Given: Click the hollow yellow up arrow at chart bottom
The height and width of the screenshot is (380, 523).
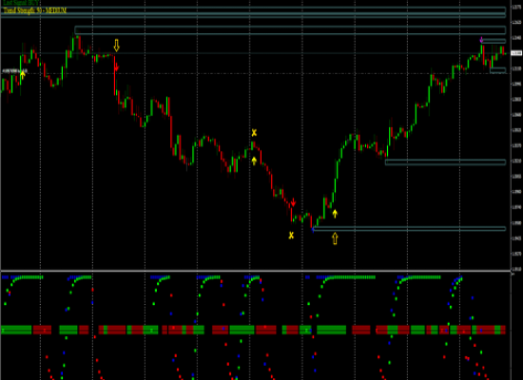Looking at the screenshot, I should (x=335, y=238).
